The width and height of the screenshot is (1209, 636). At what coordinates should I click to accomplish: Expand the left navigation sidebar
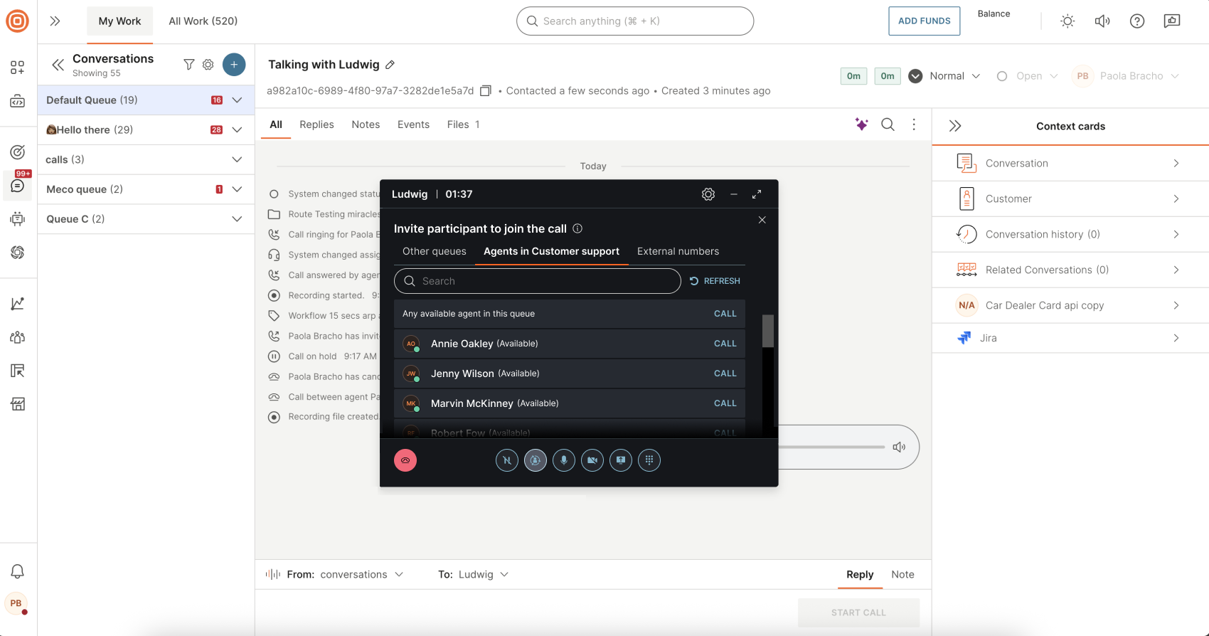click(55, 21)
